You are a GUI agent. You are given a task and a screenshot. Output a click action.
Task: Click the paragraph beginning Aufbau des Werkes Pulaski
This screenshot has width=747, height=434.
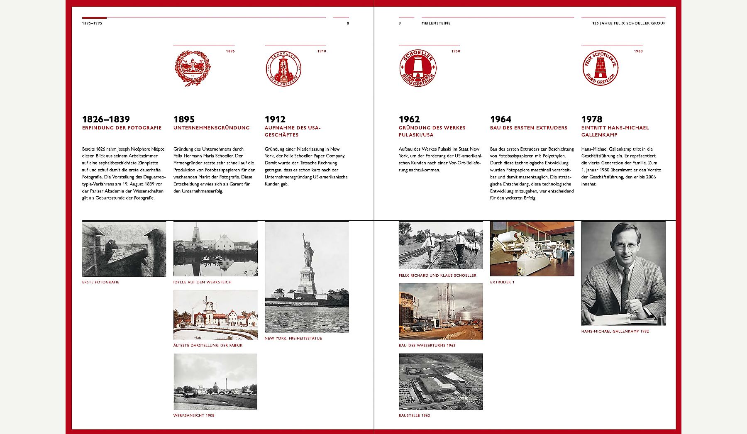click(x=440, y=159)
